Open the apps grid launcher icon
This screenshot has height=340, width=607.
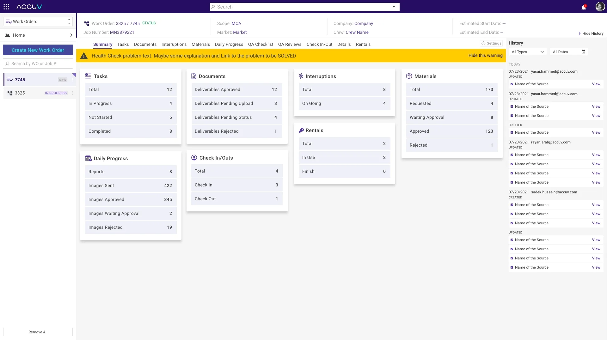[6, 7]
